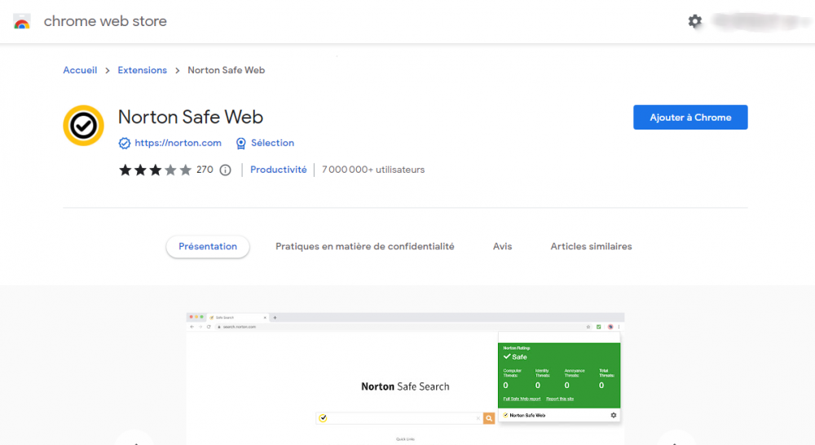Go to Accueil in the breadcrumb
The height and width of the screenshot is (445, 815).
[80, 70]
